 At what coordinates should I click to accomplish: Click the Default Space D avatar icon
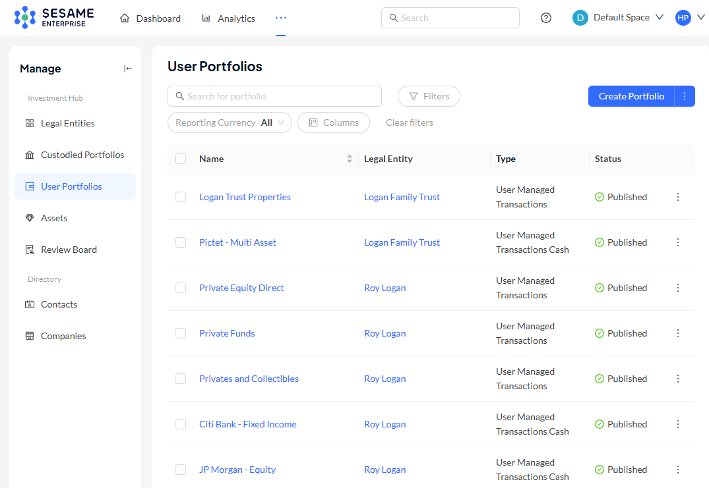580,18
